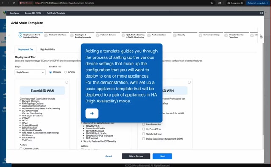This screenshot has height=167, width=271.
Task: Go to the Authentication step
Action: [159, 35]
